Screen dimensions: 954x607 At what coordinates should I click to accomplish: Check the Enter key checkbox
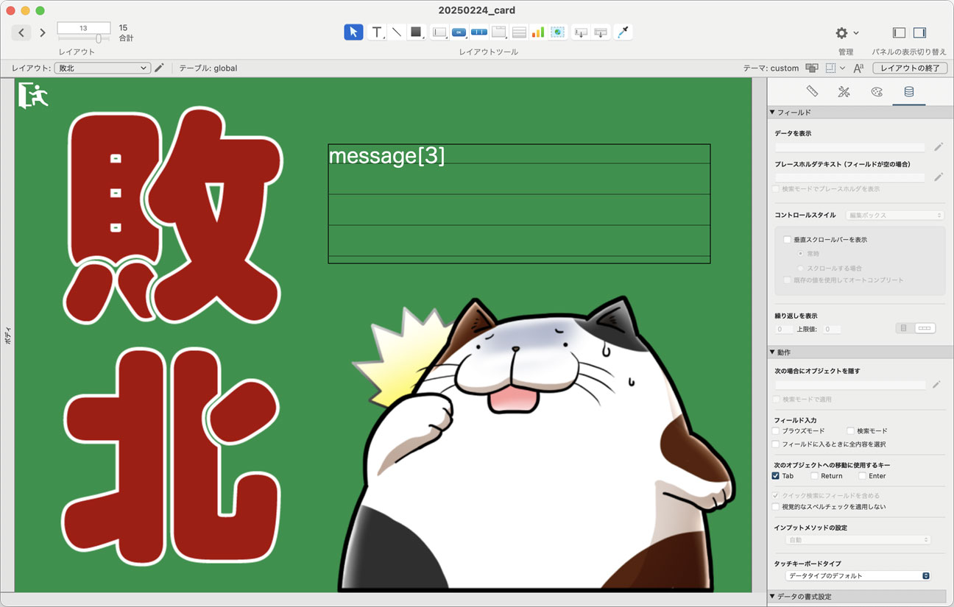pyautogui.click(x=863, y=476)
